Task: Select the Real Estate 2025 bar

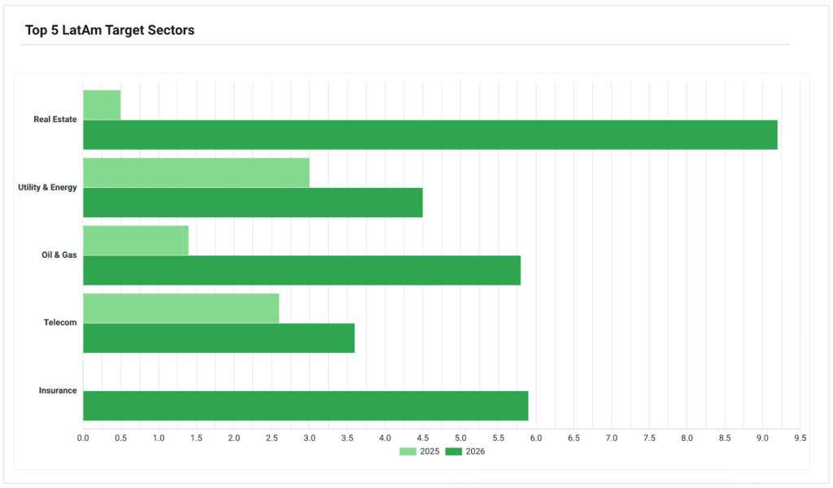Action: (x=102, y=105)
